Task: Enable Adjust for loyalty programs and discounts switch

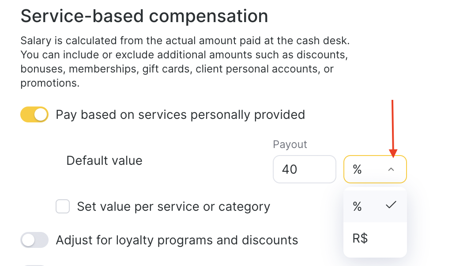Action: click(x=34, y=240)
